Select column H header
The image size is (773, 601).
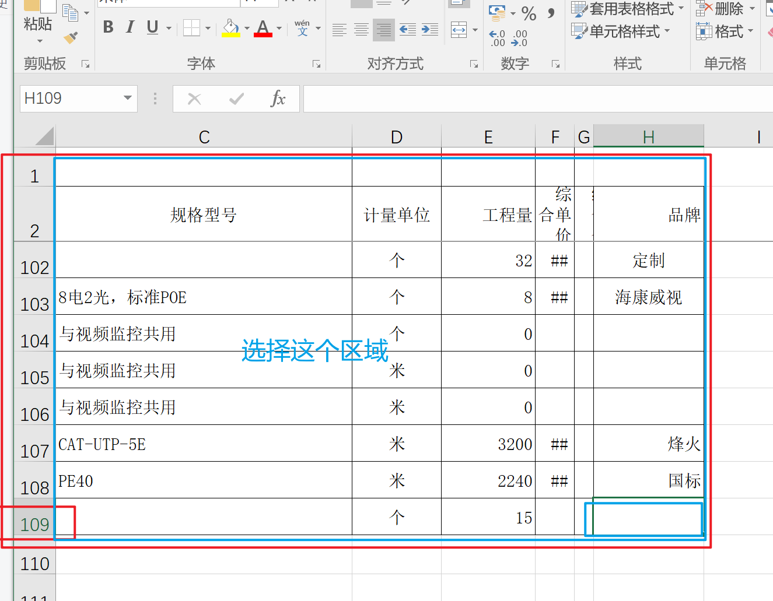click(x=649, y=136)
